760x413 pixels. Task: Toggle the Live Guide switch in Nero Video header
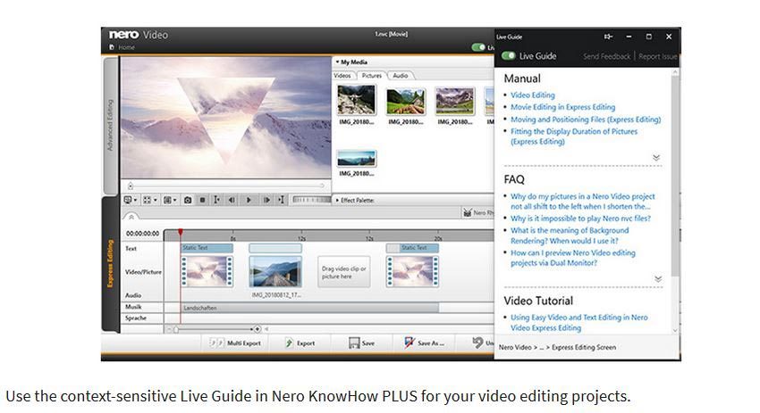click(478, 47)
